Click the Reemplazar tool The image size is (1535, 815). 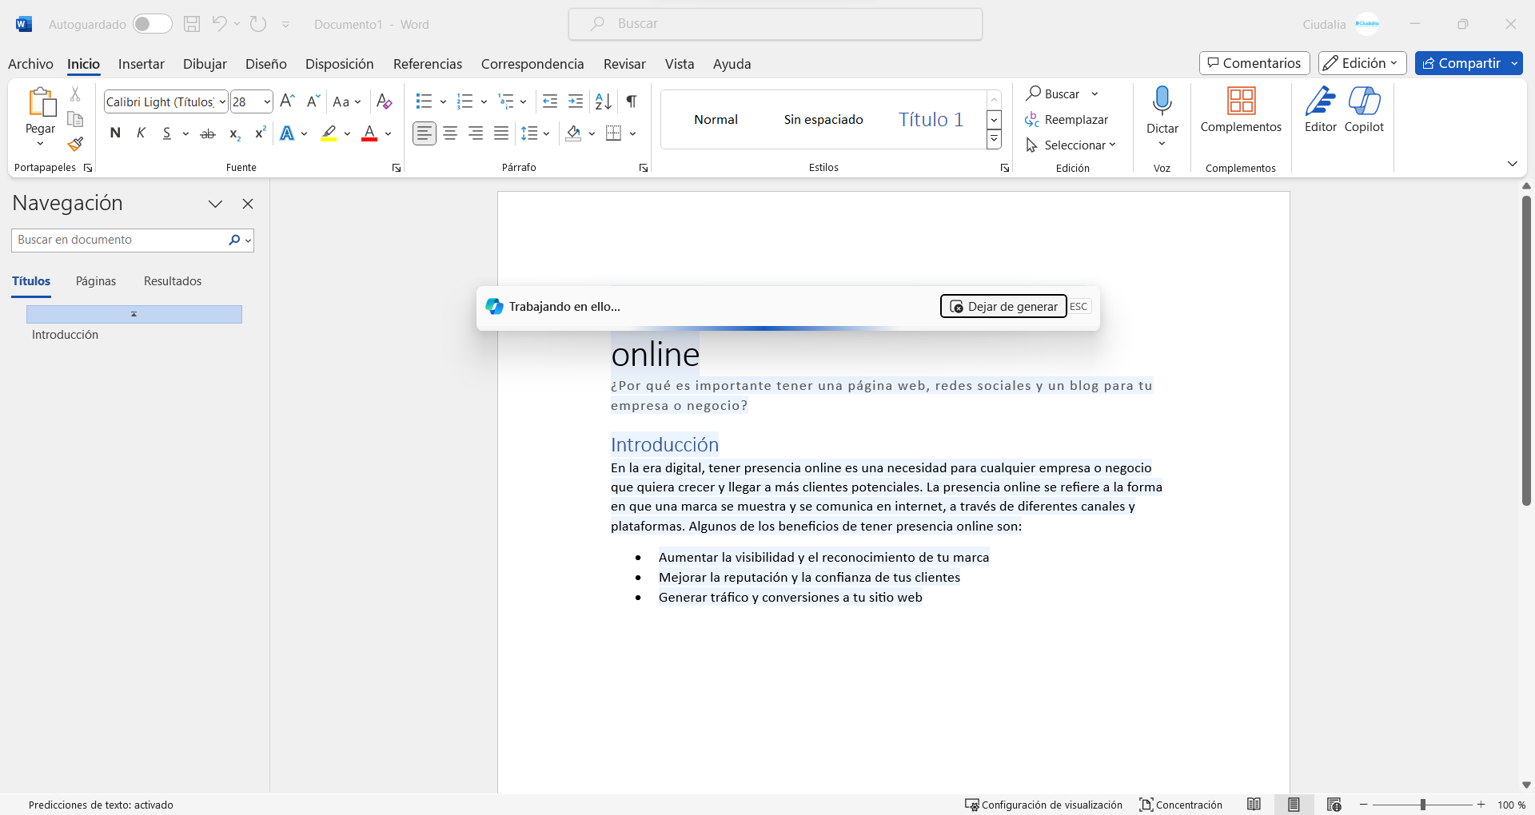click(1067, 119)
